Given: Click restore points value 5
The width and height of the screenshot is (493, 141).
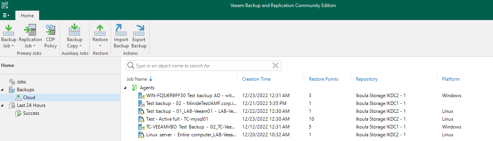Looking at the screenshot, I should [310, 127].
